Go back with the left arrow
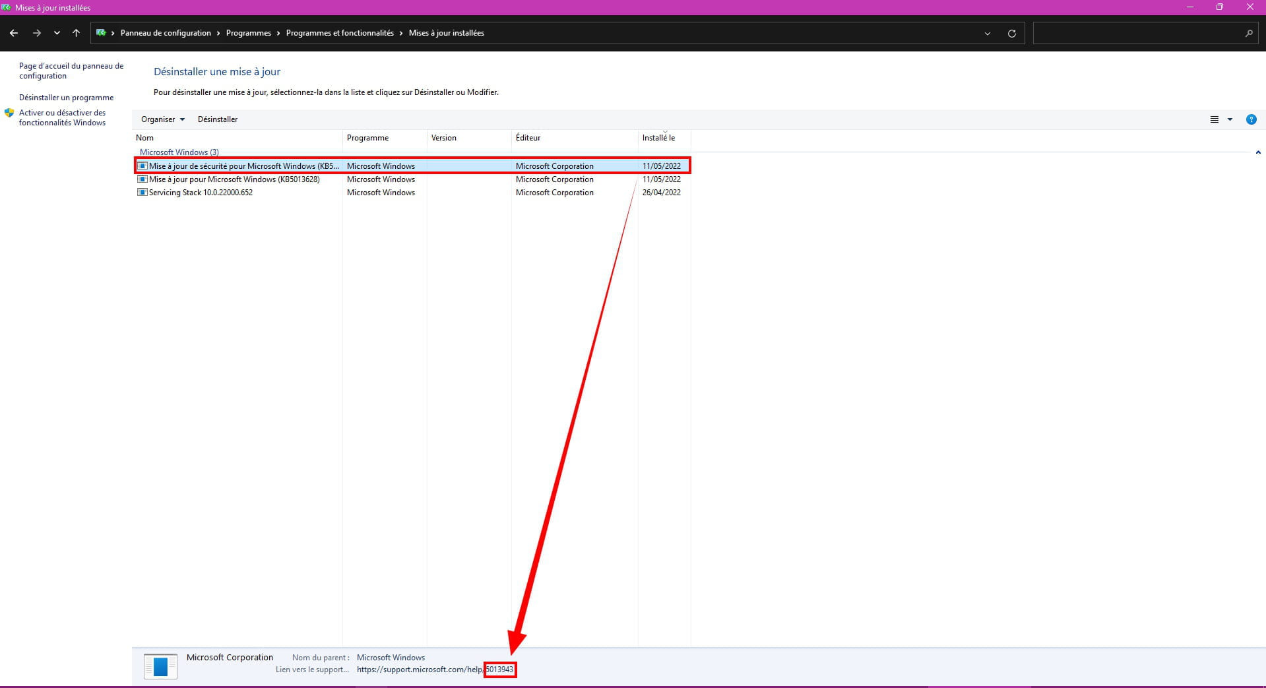This screenshot has width=1266, height=688. click(x=14, y=33)
